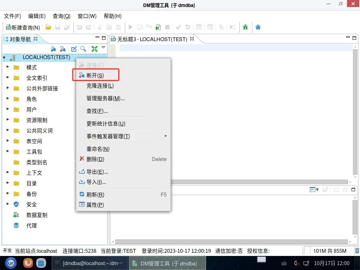Choose 属性(P) properties in context menu
The image size is (360, 270).
click(95, 205)
